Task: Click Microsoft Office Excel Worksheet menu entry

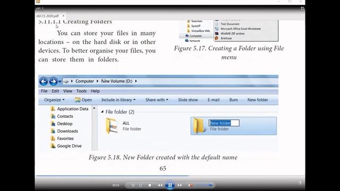Action: [x=241, y=29]
